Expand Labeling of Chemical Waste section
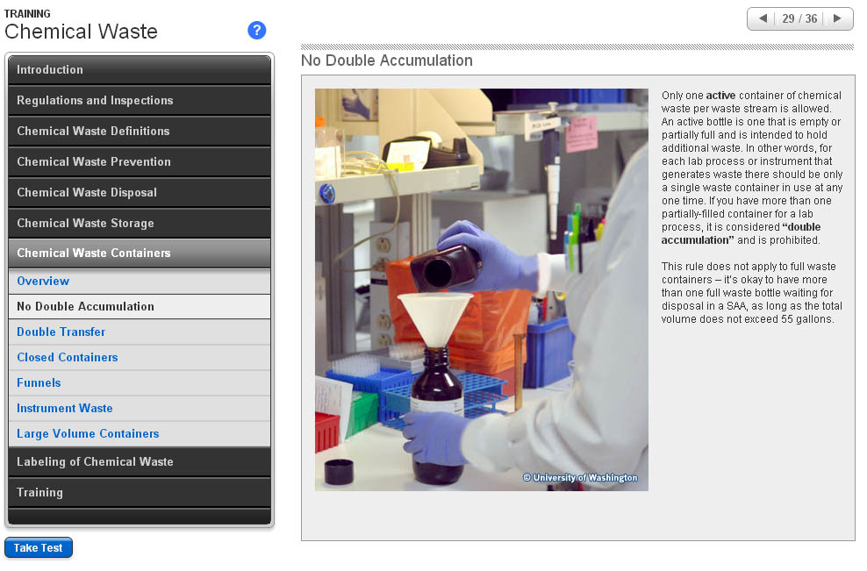Screen dimensions: 867x571 (x=140, y=462)
